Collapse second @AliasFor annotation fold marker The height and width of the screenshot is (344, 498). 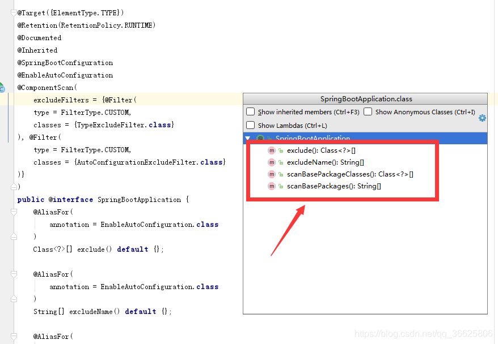(14, 274)
